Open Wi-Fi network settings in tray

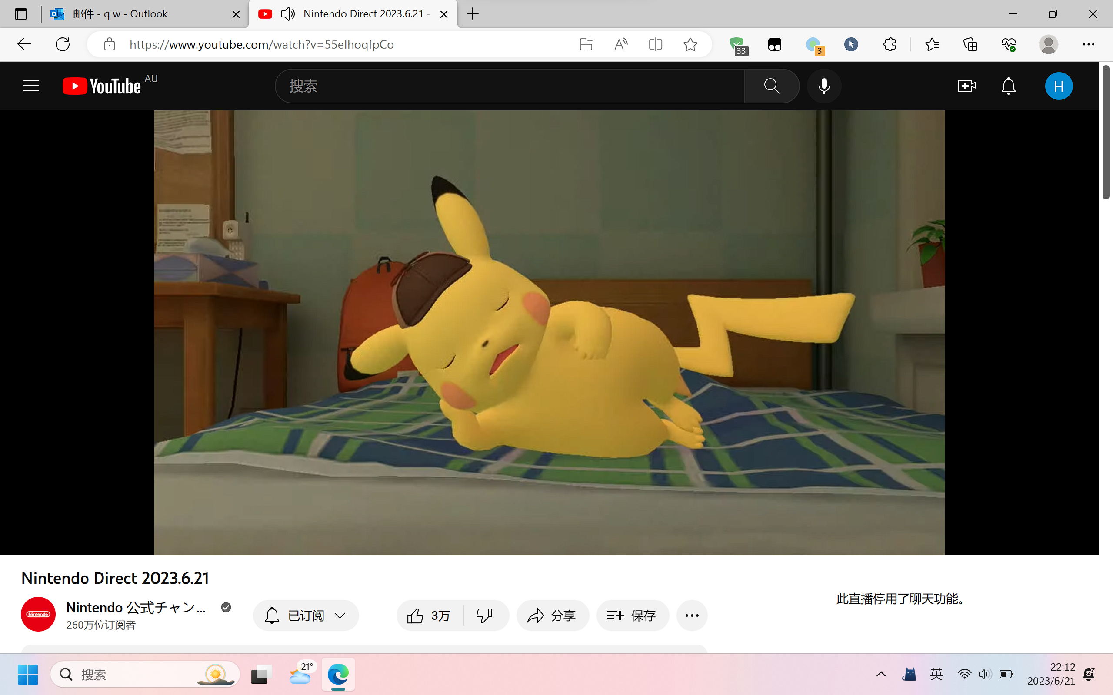coord(964,674)
